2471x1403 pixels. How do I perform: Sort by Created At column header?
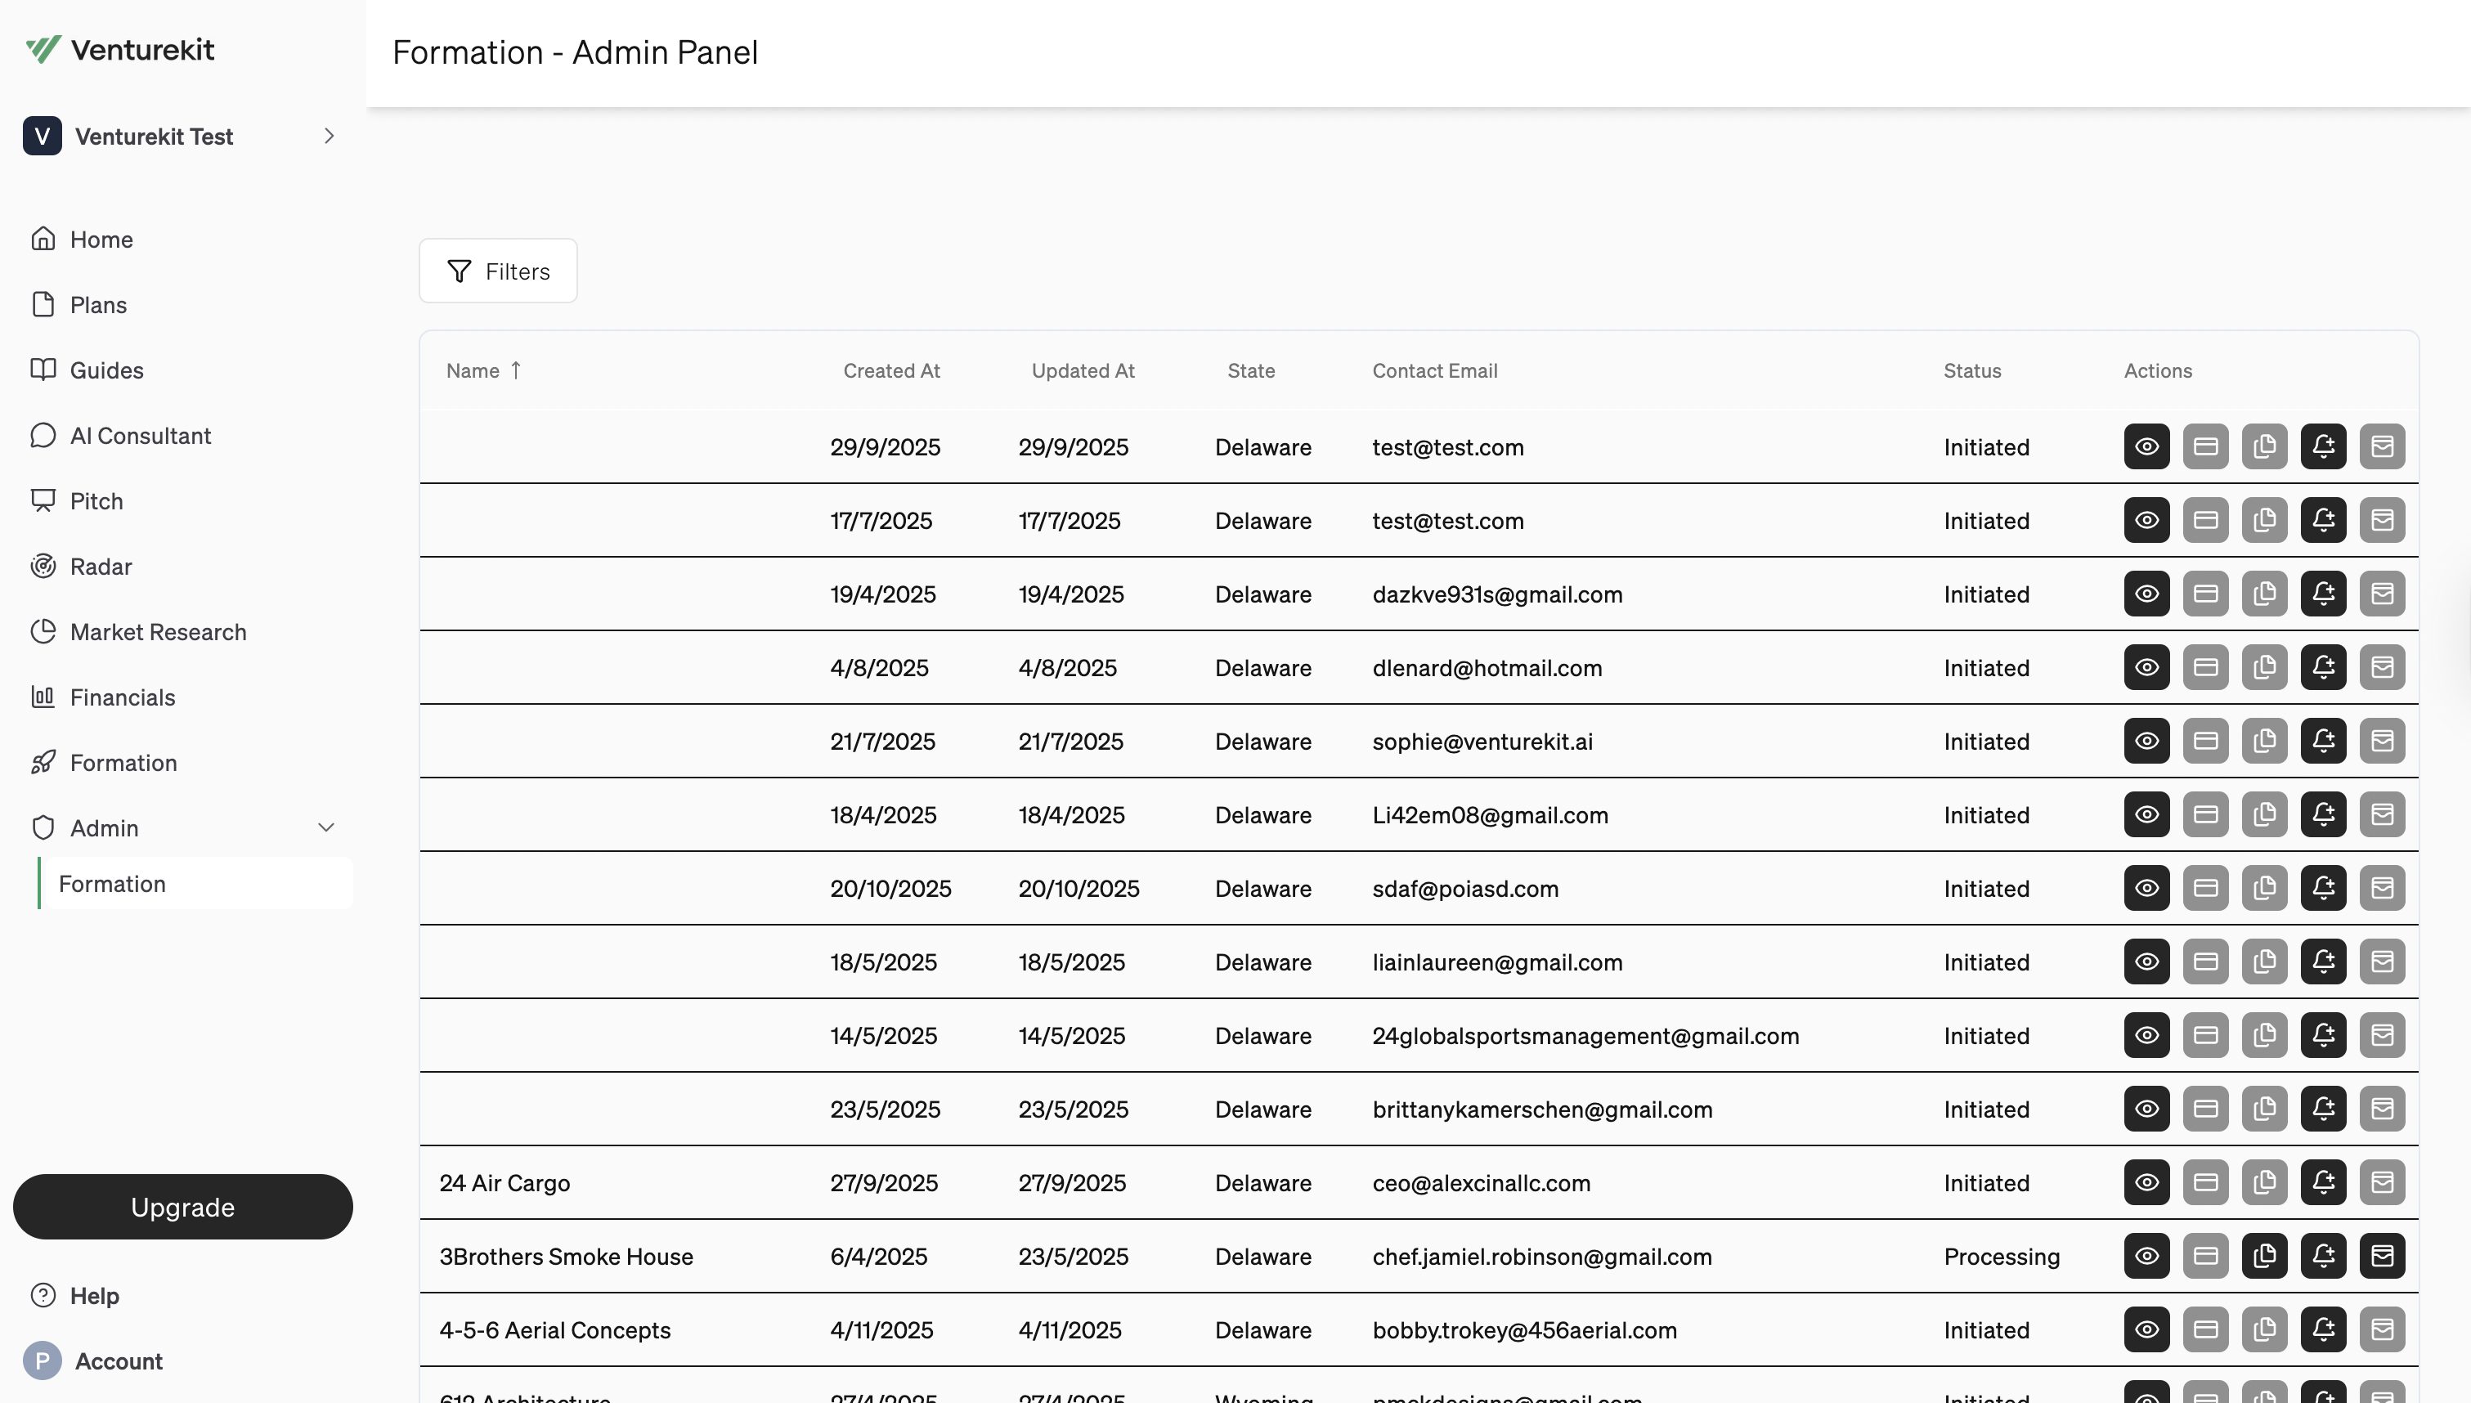point(891,371)
